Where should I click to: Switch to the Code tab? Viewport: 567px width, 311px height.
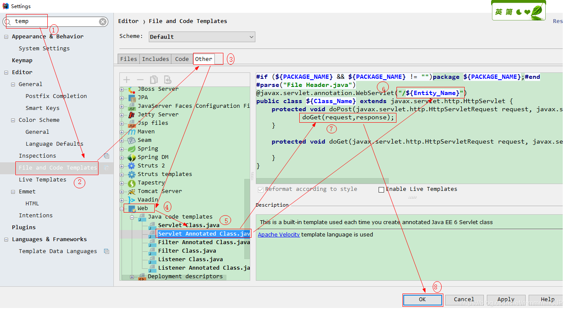[x=182, y=59]
